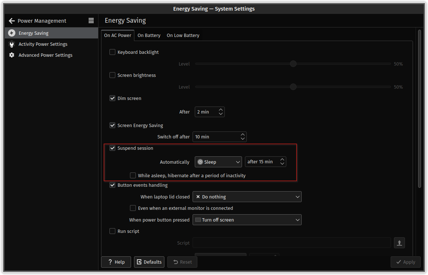Image resolution: width=428 pixels, height=275 pixels.
Task: Switch to the On AC Power tab
Action: 118,36
